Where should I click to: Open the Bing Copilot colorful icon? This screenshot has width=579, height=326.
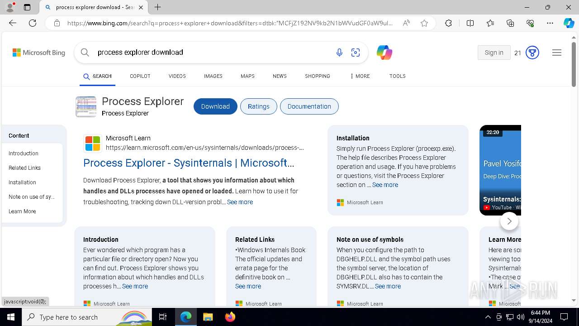click(x=384, y=53)
